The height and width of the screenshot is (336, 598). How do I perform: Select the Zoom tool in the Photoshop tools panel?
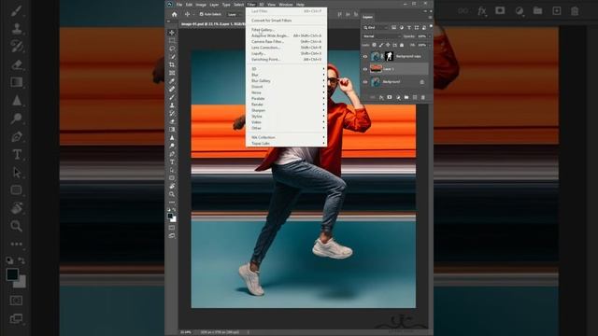(172, 194)
